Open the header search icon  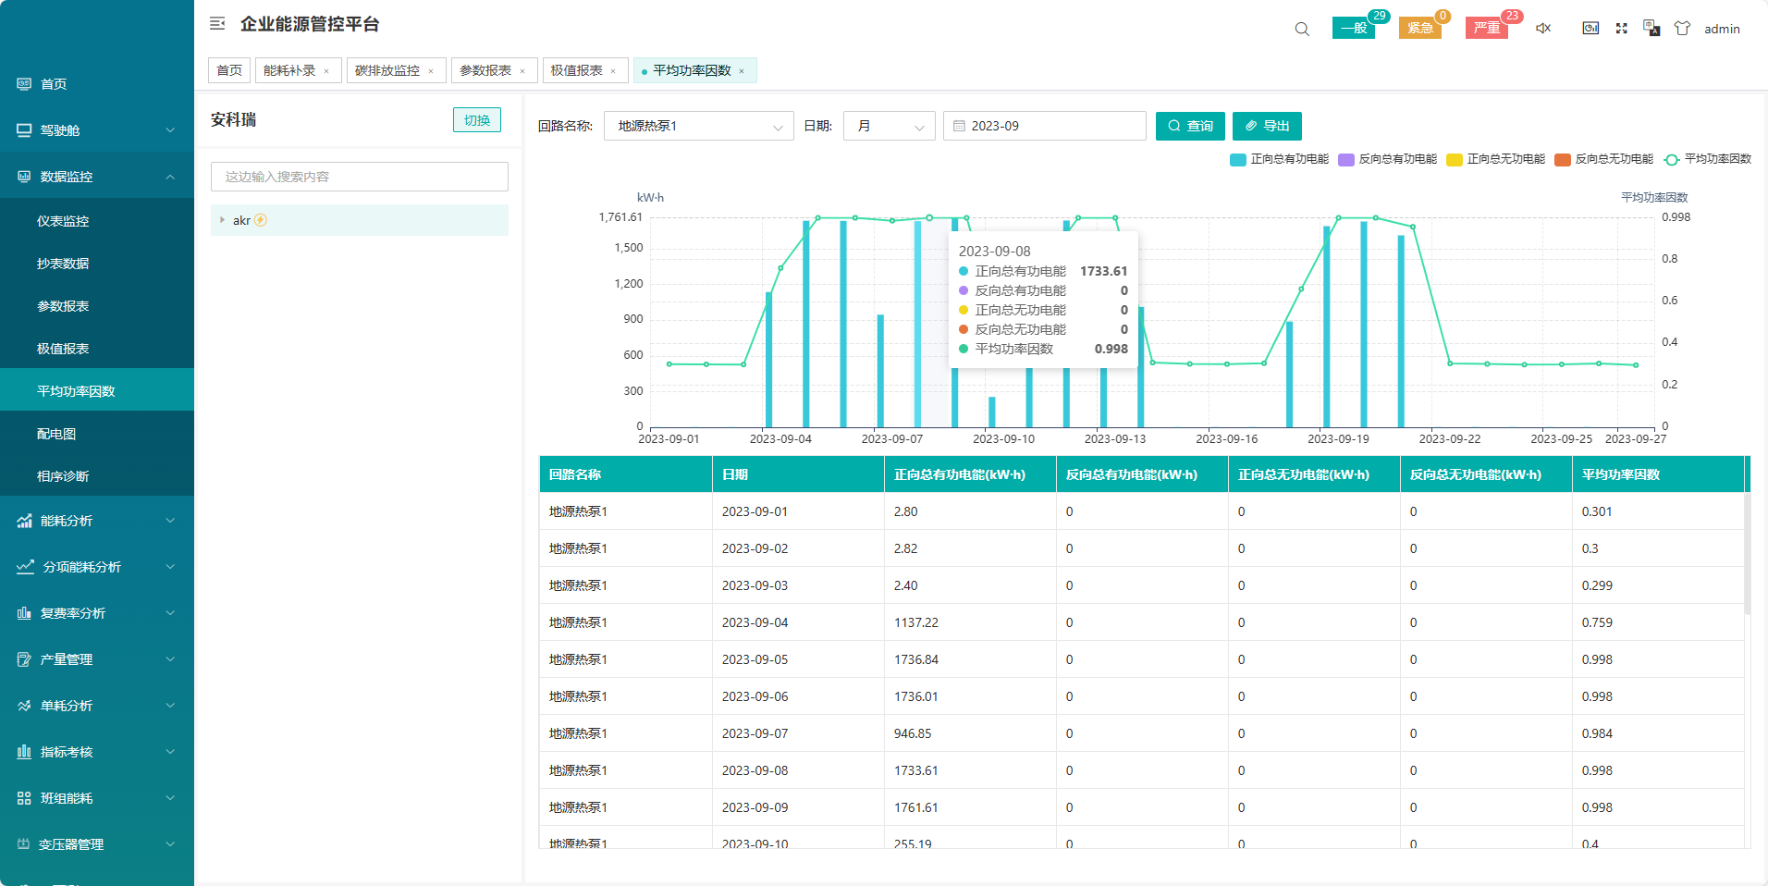pos(1302,29)
